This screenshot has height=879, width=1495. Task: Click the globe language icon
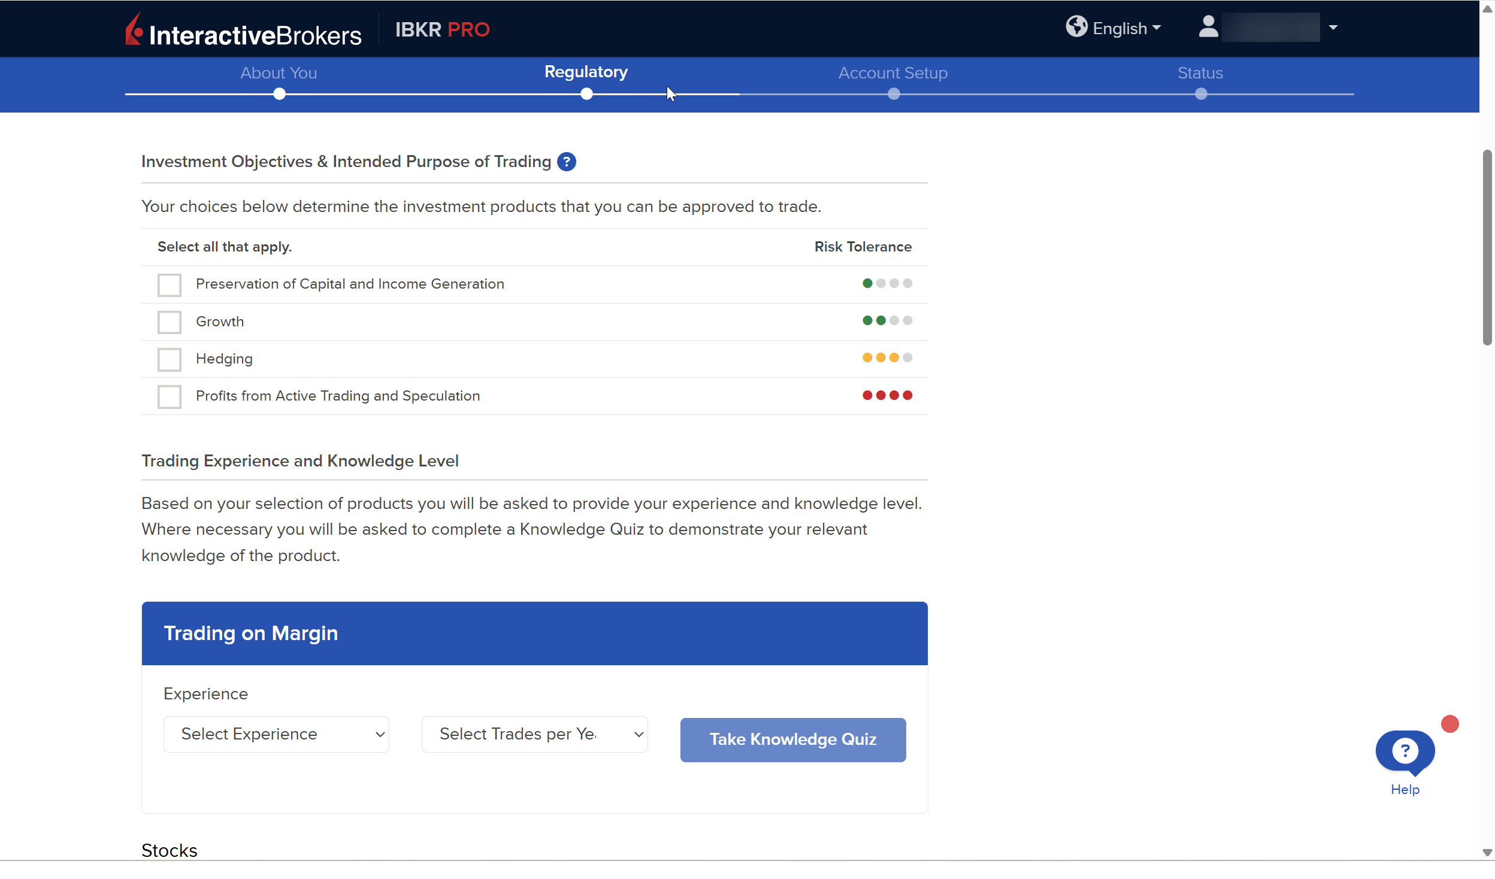click(x=1076, y=27)
